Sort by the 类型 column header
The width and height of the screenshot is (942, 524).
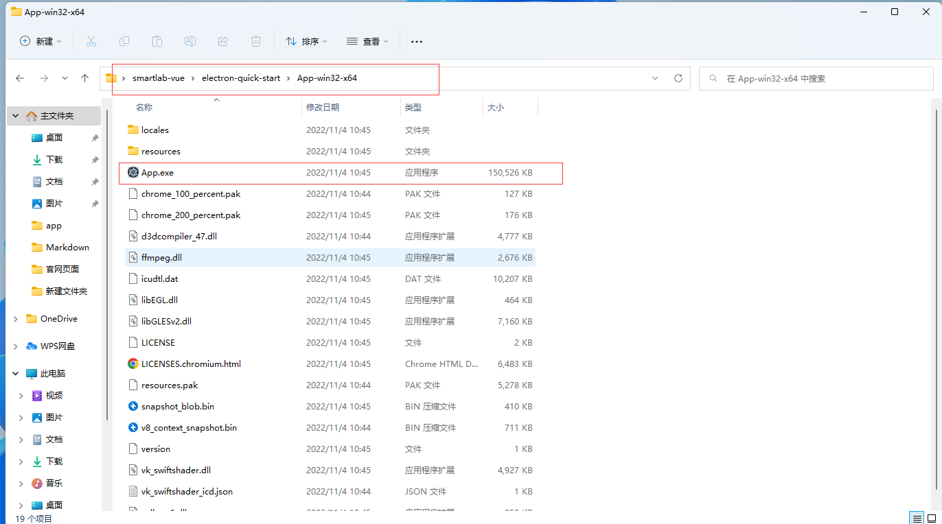[413, 108]
